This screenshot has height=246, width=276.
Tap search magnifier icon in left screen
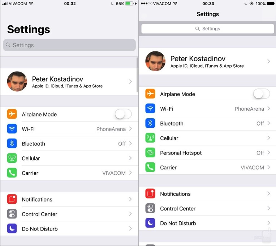tap(8, 45)
